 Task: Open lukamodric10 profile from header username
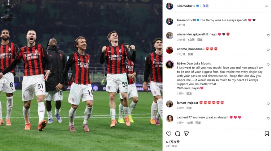point(186,6)
